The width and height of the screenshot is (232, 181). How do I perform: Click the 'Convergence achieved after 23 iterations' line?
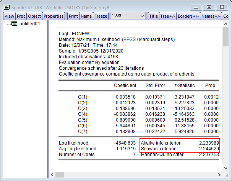[101, 68]
